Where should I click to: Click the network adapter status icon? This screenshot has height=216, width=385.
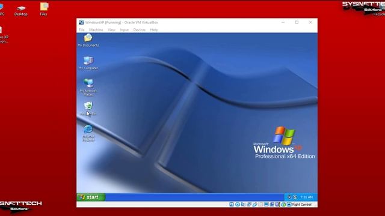point(249,204)
